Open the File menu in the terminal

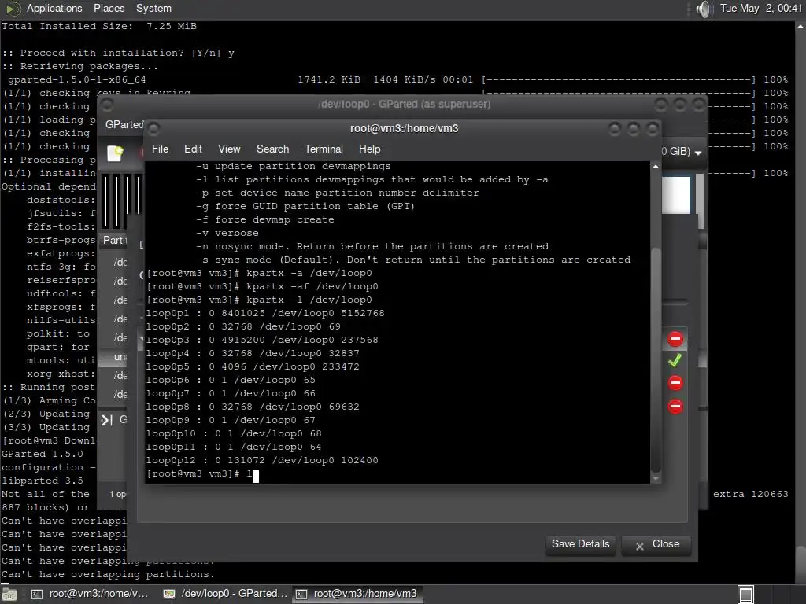(x=160, y=149)
